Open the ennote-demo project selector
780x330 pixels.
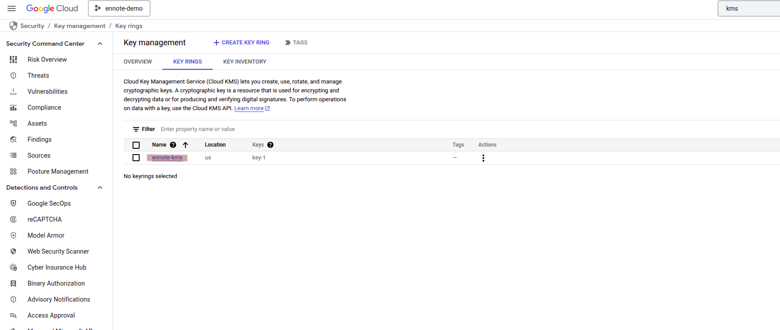tap(119, 8)
